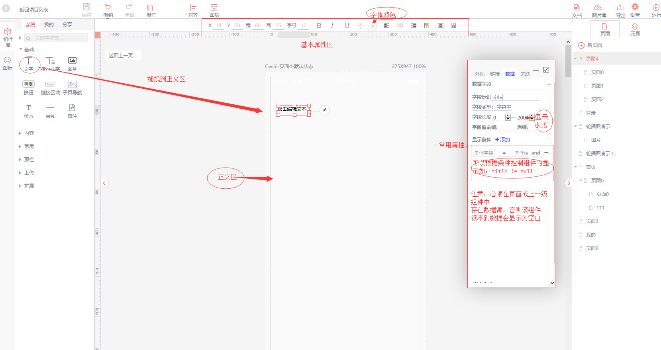The height and width of the screenshot is (350, 661).
Task: Select the 图片 image component
Action: 72,61
